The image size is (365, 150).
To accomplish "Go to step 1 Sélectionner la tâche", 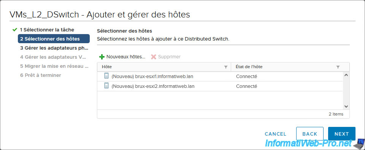I will [x=47, y=30].
